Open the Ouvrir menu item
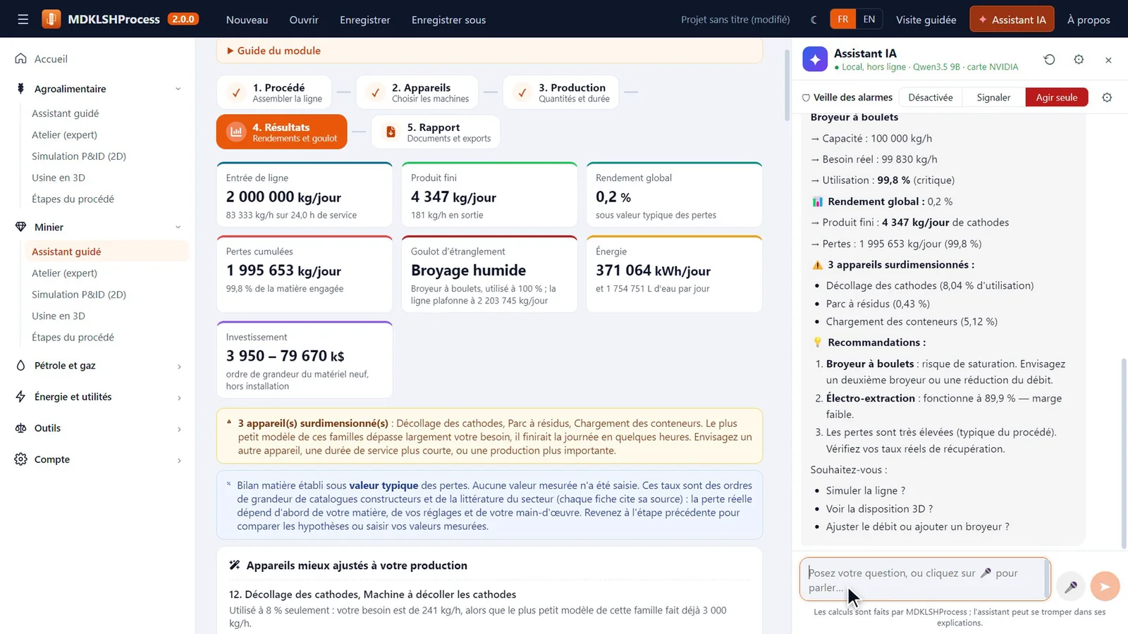This screenshot has width=1128, height=634. tap(304, 20)
